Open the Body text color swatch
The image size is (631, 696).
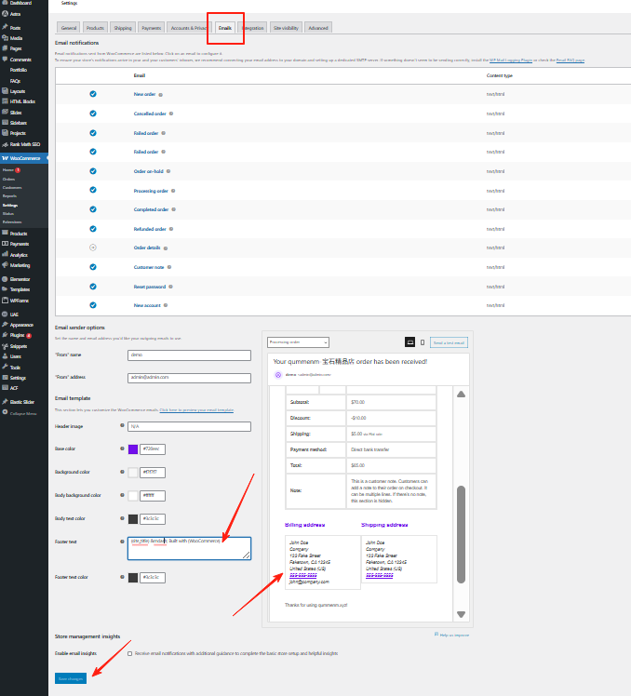[133, 519]
